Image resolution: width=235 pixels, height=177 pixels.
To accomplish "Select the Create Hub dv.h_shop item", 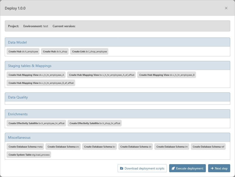I will (55, 52).
